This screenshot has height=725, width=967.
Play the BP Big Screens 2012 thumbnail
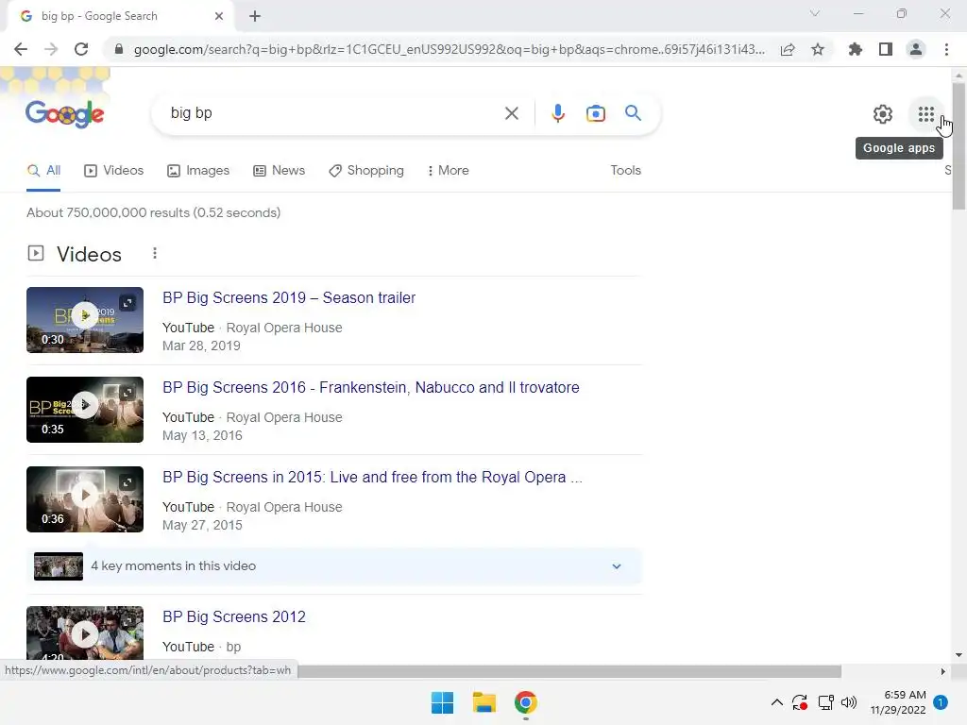[x=84, y=633]
